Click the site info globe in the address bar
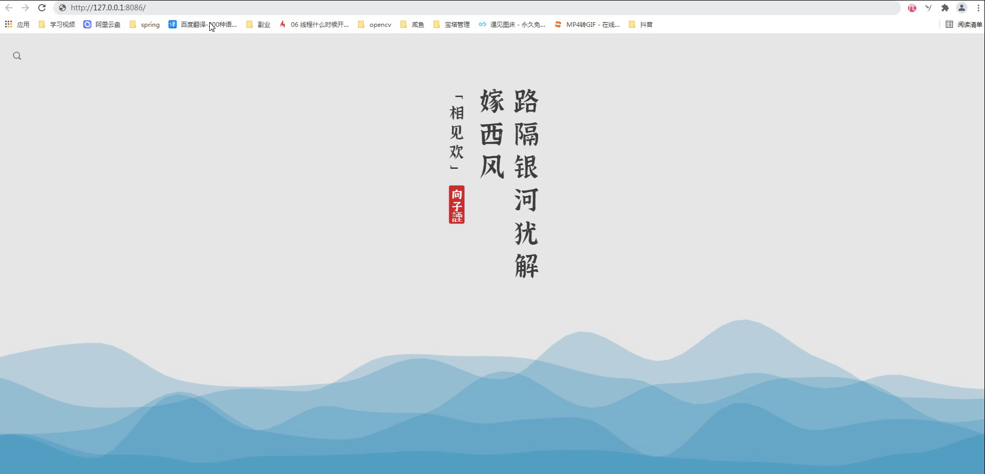The width and height of the screenshot is (985, 474). click(x=61, y=8)
